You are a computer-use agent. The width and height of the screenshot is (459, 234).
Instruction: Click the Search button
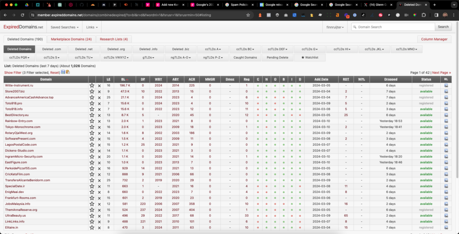(443, 27)
